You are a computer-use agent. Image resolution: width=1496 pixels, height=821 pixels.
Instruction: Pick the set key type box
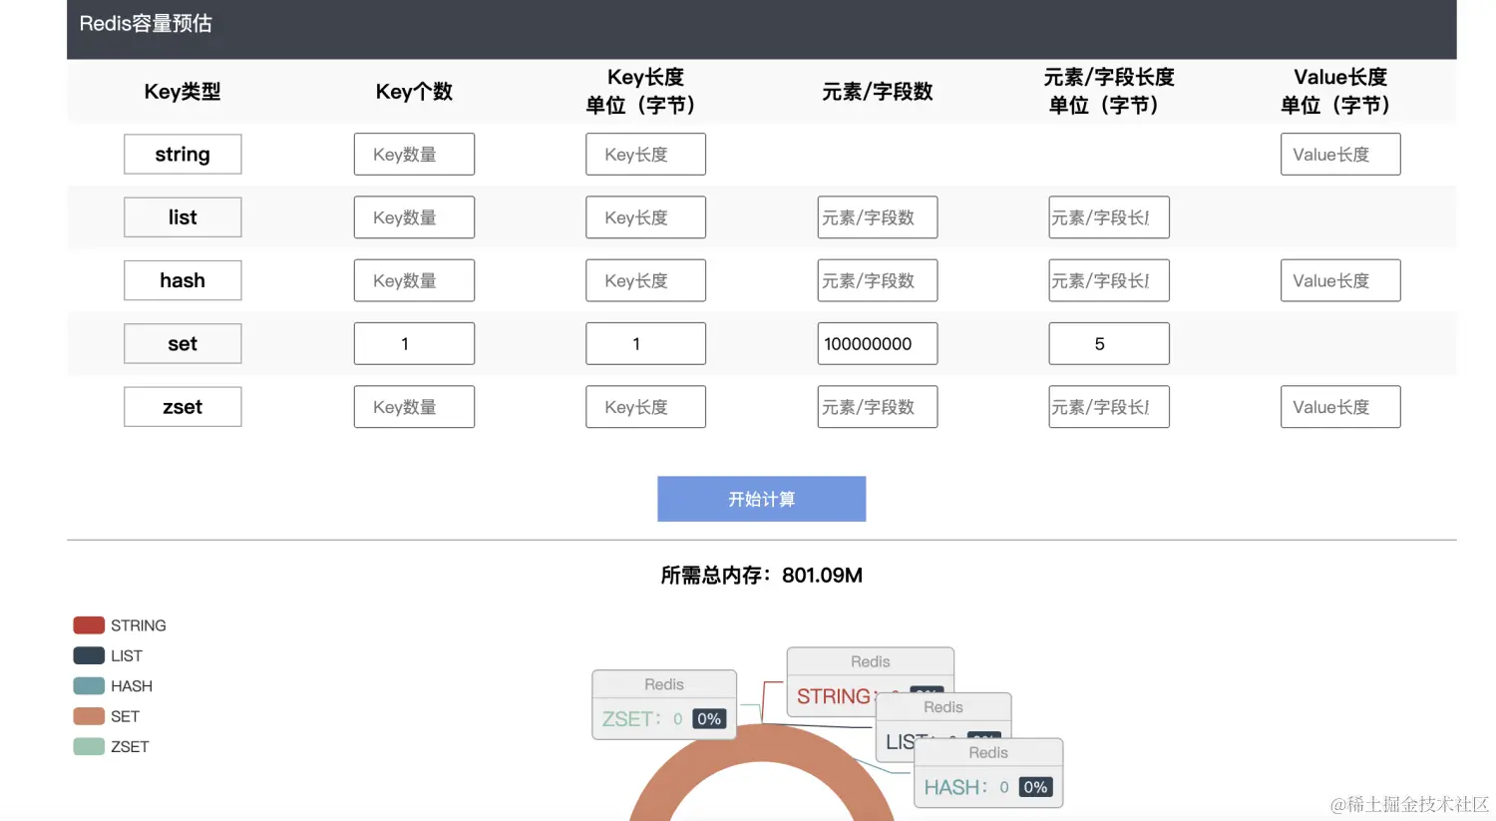pos(183,344)
